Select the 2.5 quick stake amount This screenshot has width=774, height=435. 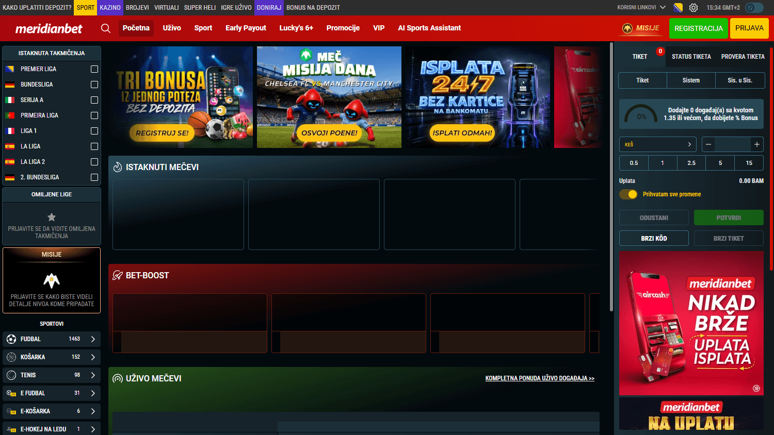[x=691, y=163]
